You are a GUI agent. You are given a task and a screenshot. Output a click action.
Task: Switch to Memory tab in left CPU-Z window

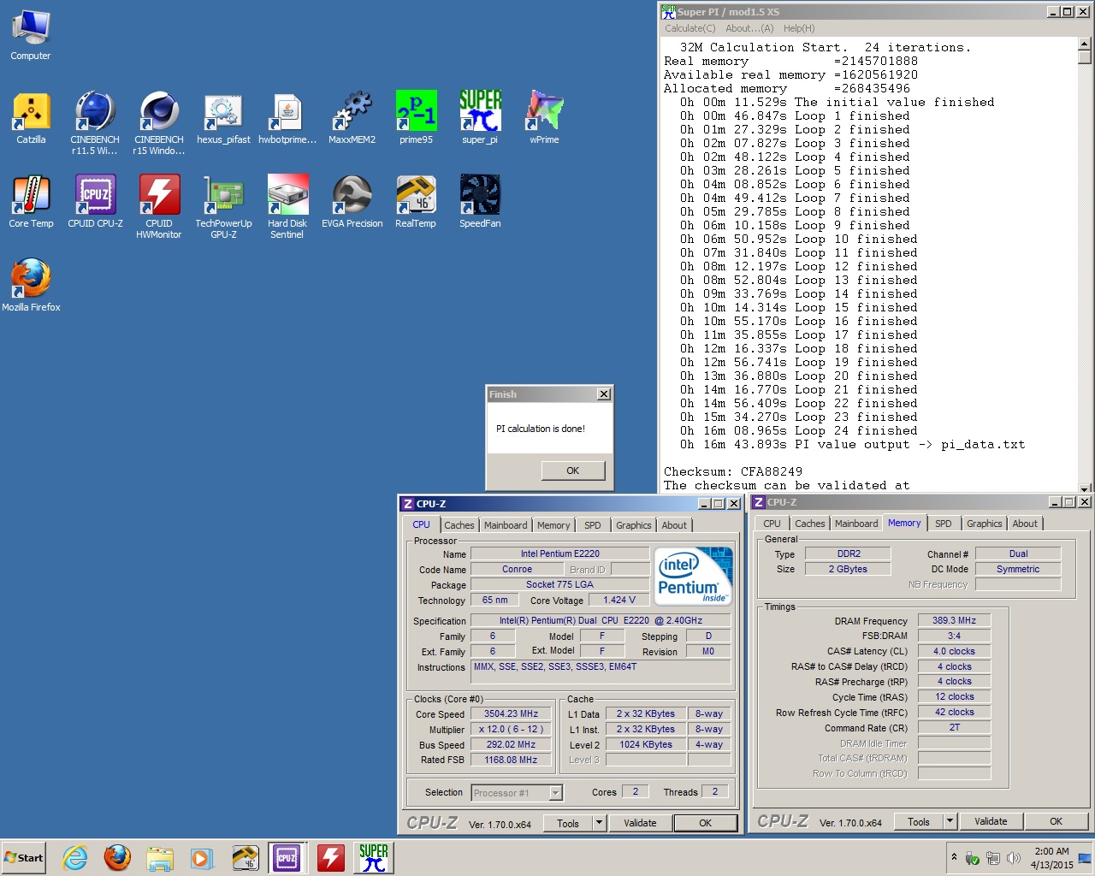pyautogui.click(x=553, y=525)
